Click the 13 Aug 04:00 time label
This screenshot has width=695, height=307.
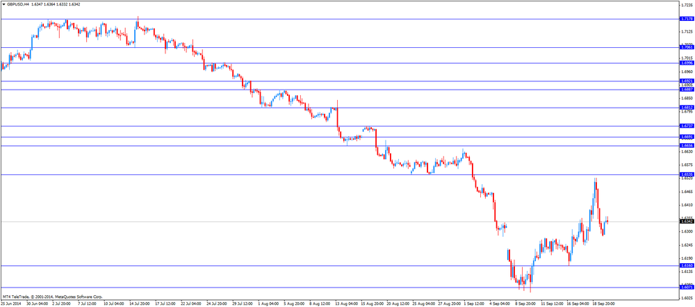pos(345,304)
